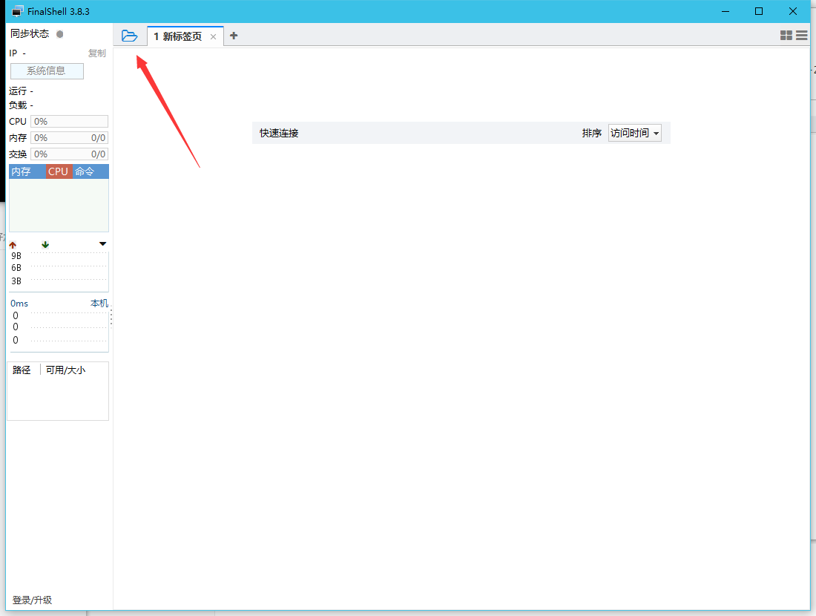Close the 新标签页 tab
Image resolution: width=816 pixels, height=616 pixels.
point(214,36)
